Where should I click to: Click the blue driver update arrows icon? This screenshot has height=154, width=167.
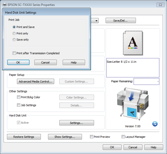point(155,124)
